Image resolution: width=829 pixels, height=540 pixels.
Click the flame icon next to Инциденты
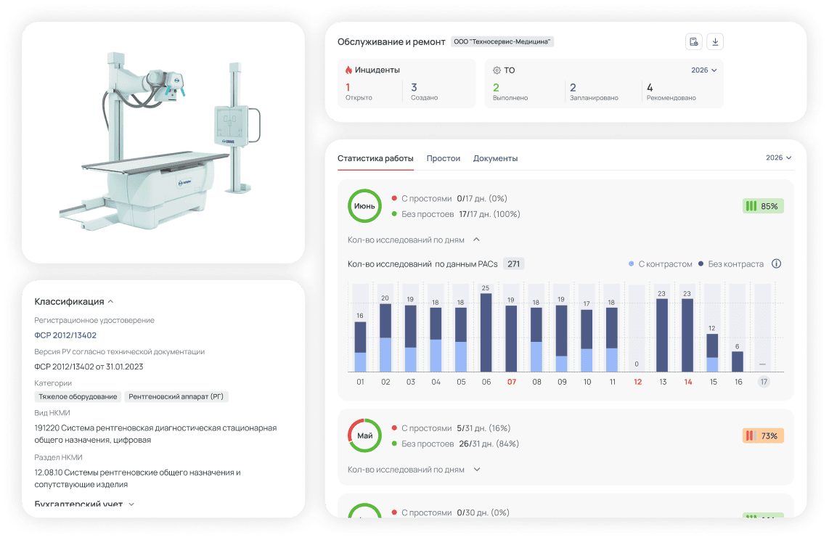(x=348, y=70)
